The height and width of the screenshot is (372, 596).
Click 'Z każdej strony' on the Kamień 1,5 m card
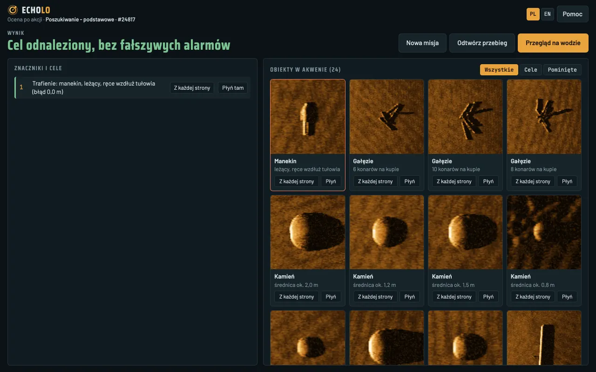click(x=454, y=297)
